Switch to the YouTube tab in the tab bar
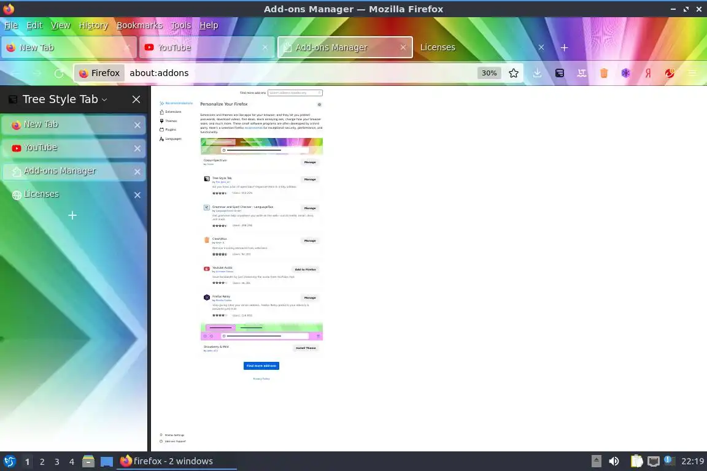Screen dimensions: 707x471 pyautogui.click(x=206, y=47)
